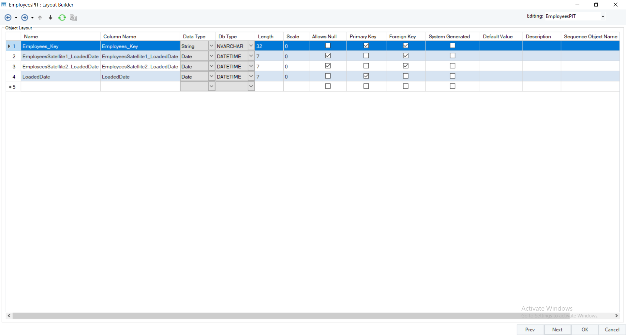Open back button history dropdown arrow

pos(16,18)
